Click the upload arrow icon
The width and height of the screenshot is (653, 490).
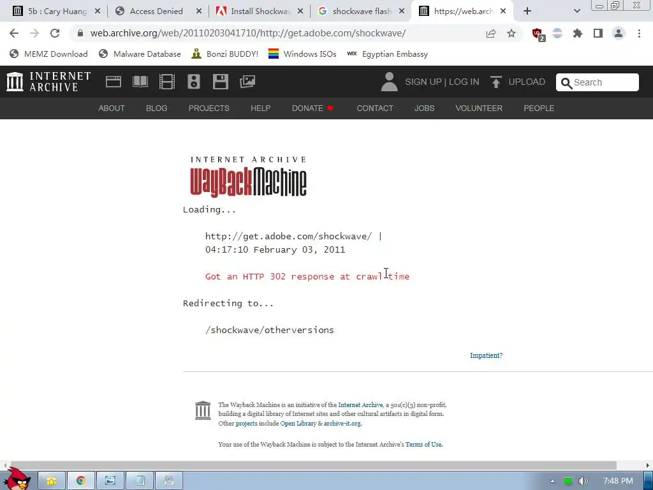495,82
